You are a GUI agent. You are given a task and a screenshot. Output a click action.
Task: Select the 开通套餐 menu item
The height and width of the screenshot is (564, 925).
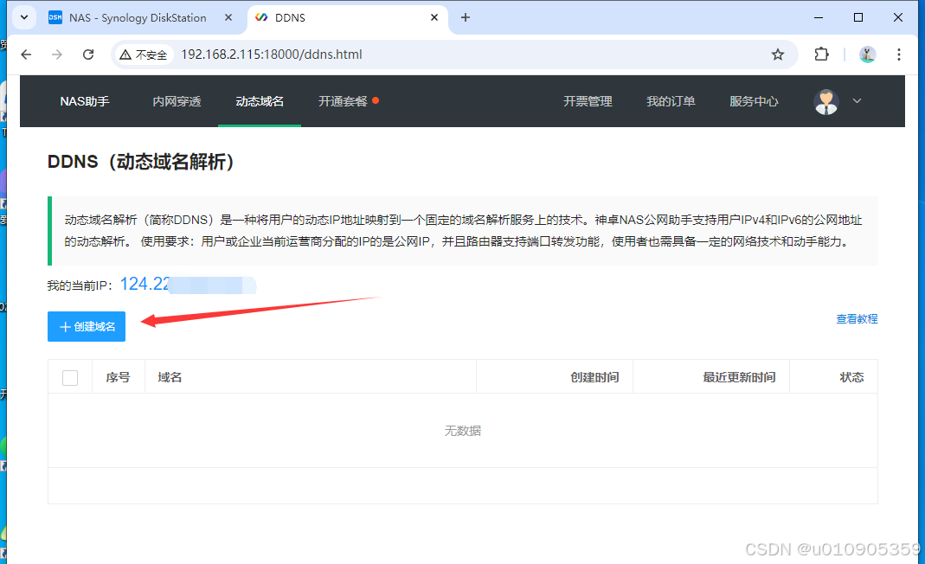344,101
